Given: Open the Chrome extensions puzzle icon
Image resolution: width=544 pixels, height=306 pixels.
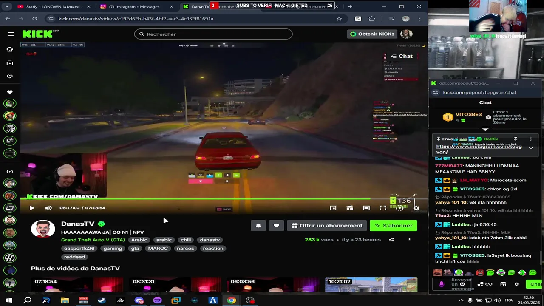Looking at the screenshot, I should tap(372, 19).
